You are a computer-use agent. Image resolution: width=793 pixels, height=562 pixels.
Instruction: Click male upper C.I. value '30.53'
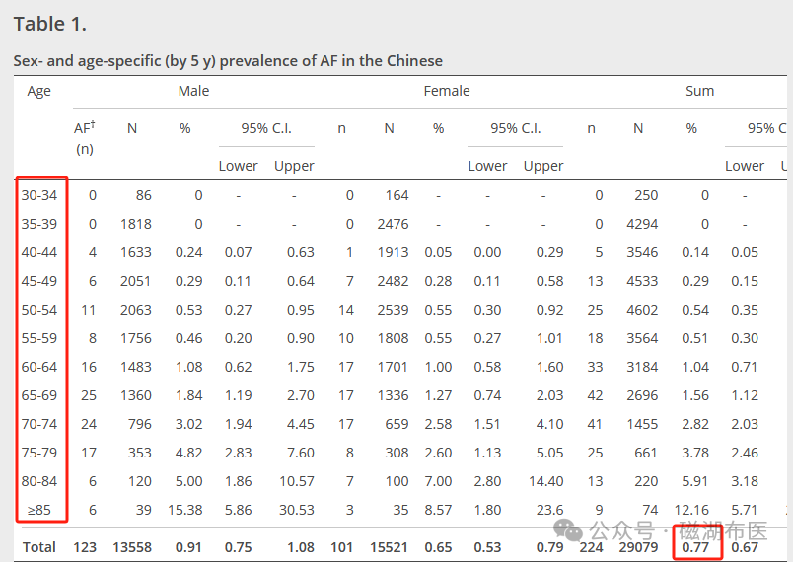(297, 510)
